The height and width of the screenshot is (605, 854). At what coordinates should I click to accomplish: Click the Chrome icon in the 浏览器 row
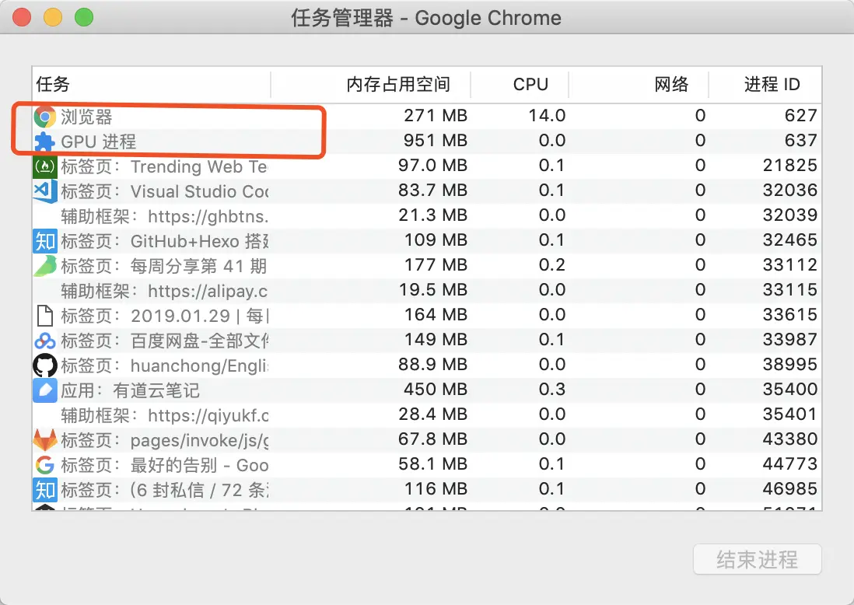pyautogui.click(x=44, y=117)
